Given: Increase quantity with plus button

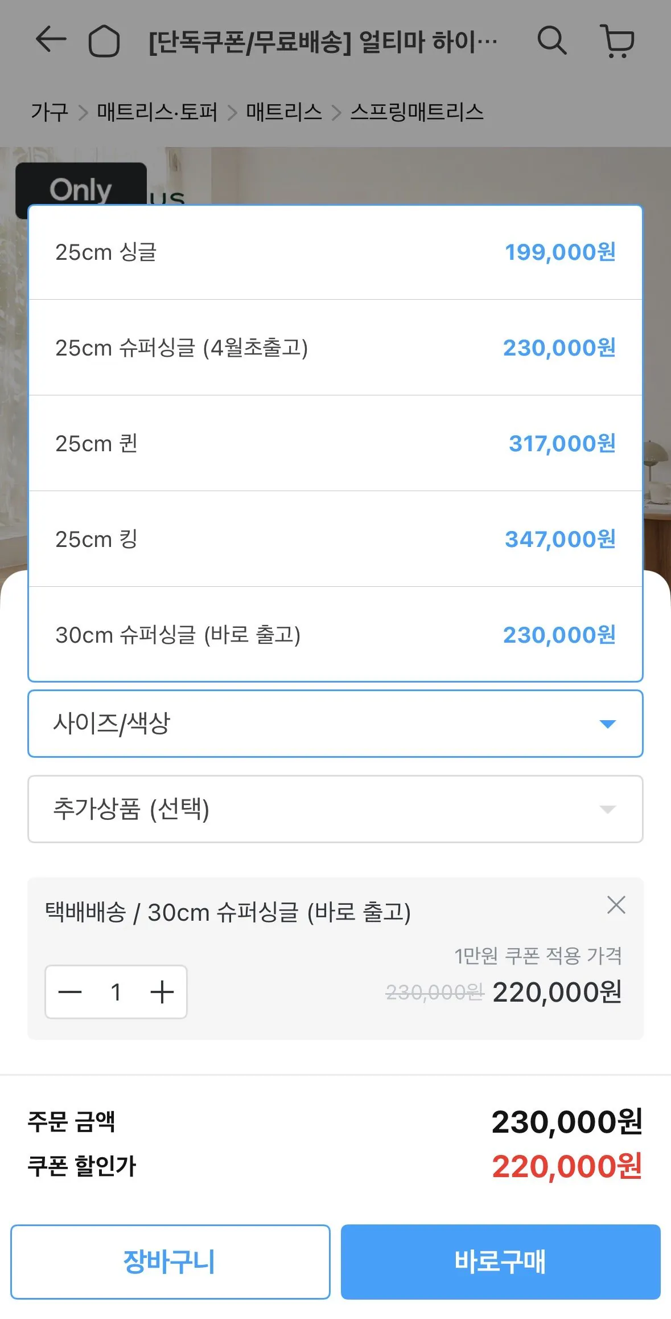Looking at the screenshot, I should click(x=162, y=992).
